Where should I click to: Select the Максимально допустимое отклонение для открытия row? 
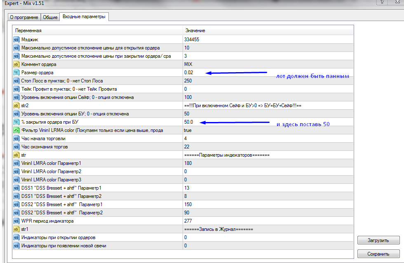(x=183, y=48)
